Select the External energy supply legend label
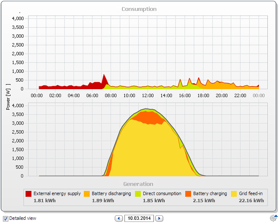The width and height of the screenshot is (280, 224). click(57, 194)
